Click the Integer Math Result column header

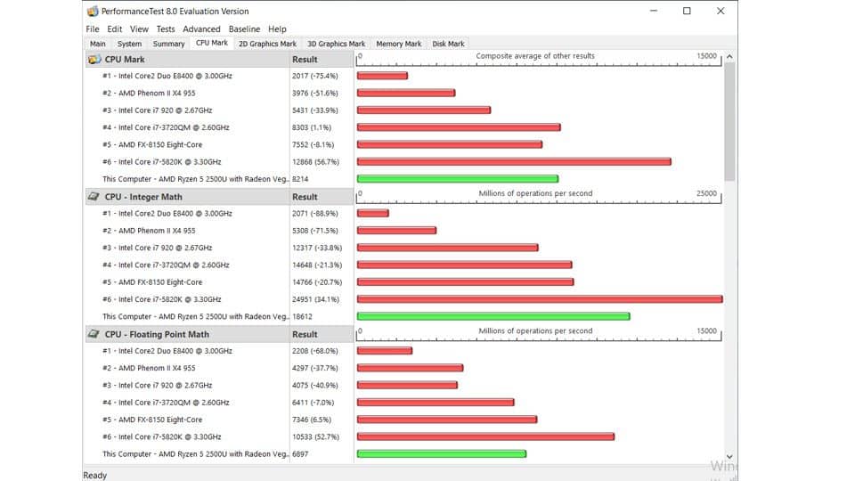(322, 197)
